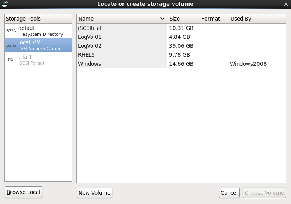This screenshot has width=291, height=204.
Task: Create a volume with New Volume button
Action: 94,193
